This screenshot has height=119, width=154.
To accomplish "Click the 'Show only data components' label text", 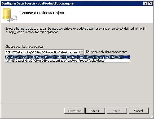I will pos(109,52).
